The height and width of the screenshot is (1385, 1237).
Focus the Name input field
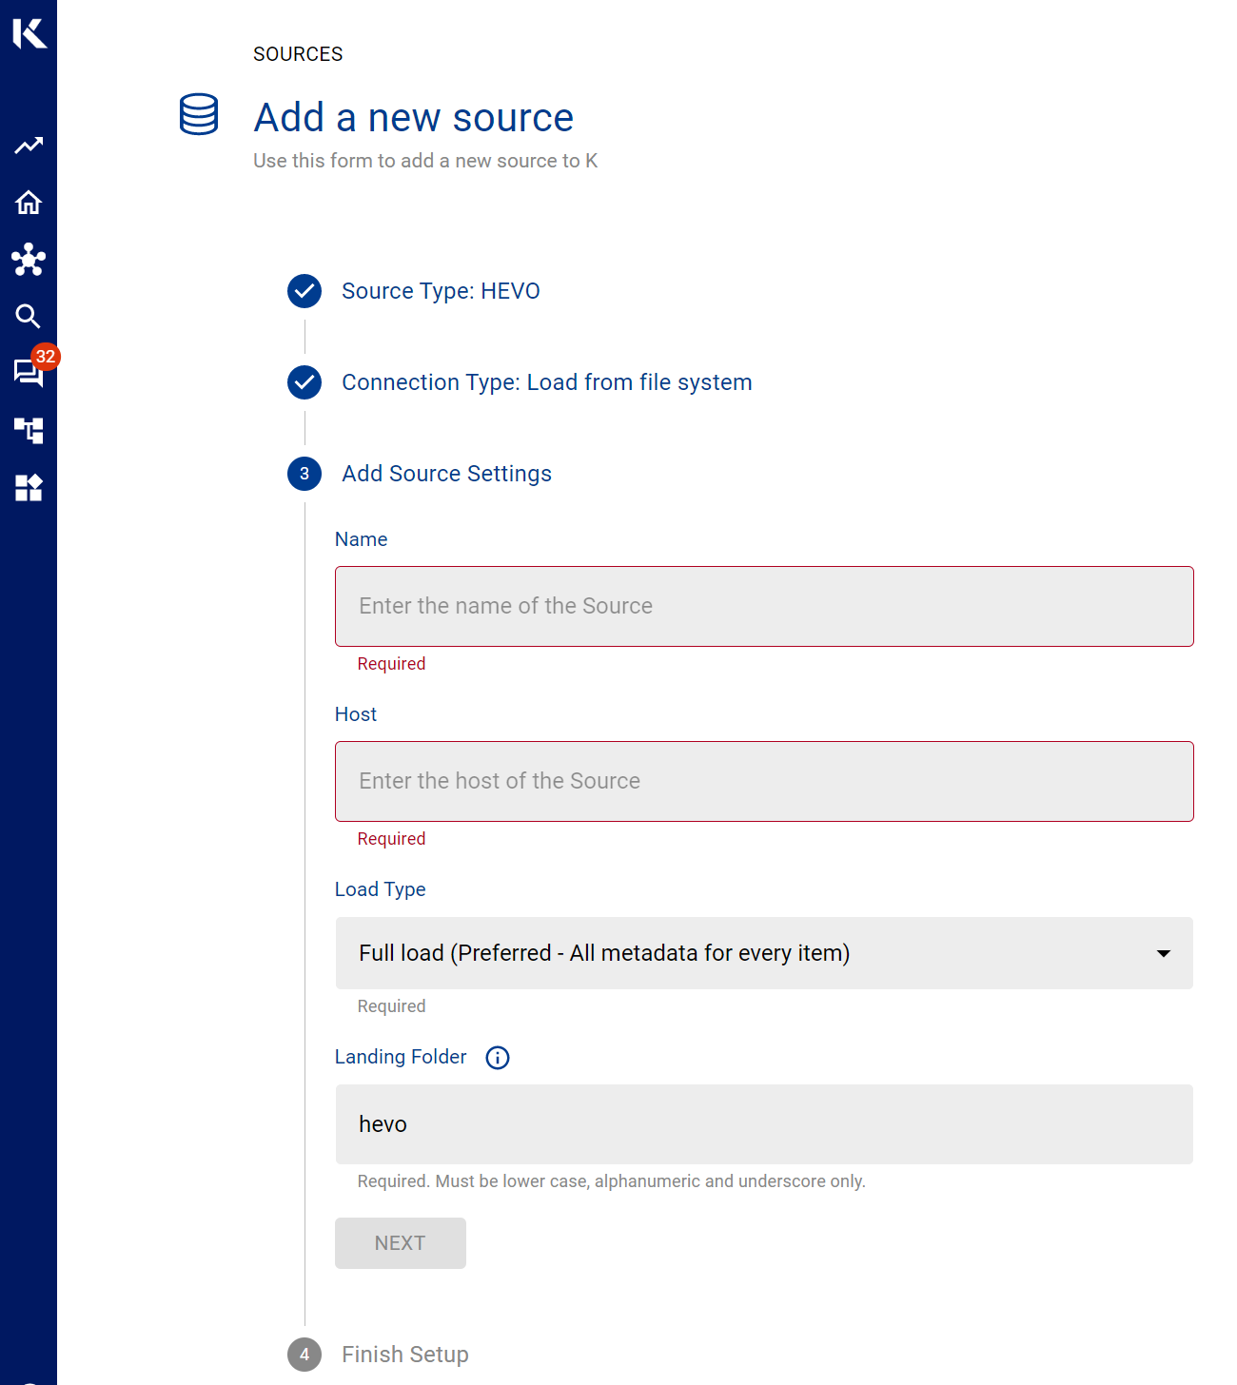coord(764,607)
